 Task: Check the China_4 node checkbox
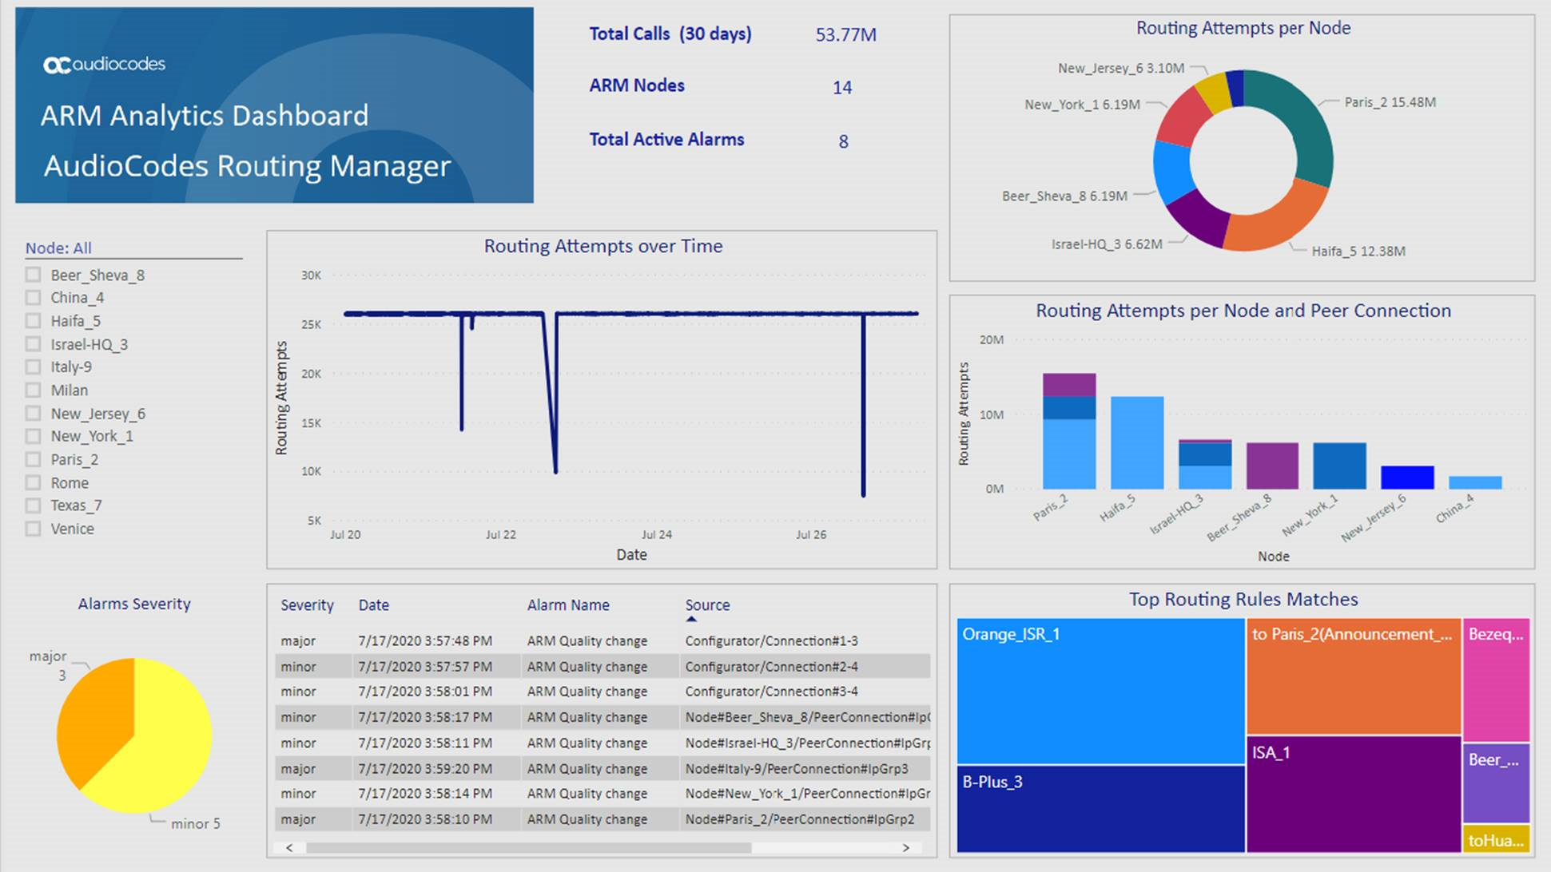point(33,298)
